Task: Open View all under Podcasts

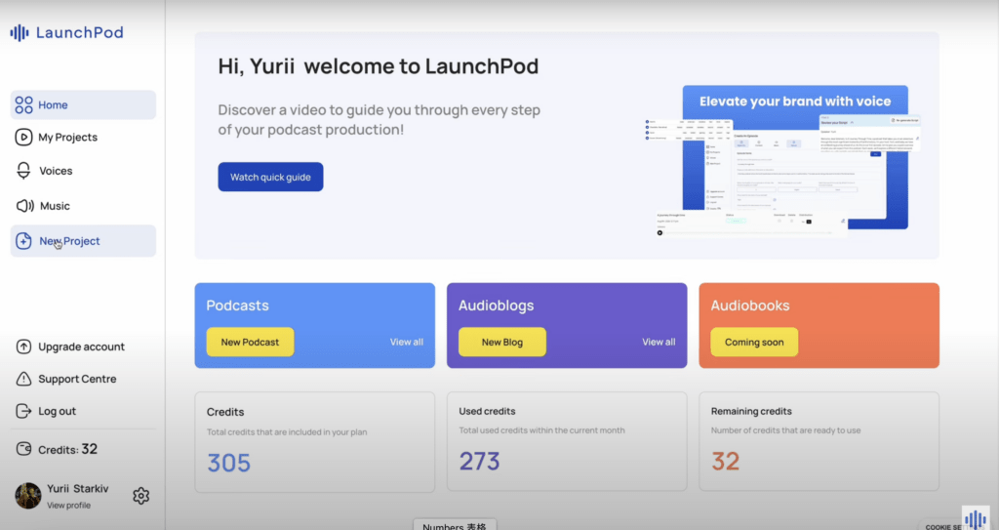Action: [x=407, y=342]
